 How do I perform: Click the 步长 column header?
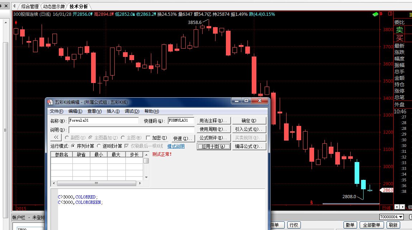click(x=134, y=155)
